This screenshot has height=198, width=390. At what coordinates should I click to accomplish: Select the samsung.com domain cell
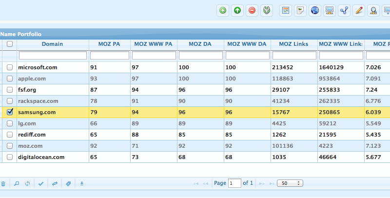click(53, 112)
